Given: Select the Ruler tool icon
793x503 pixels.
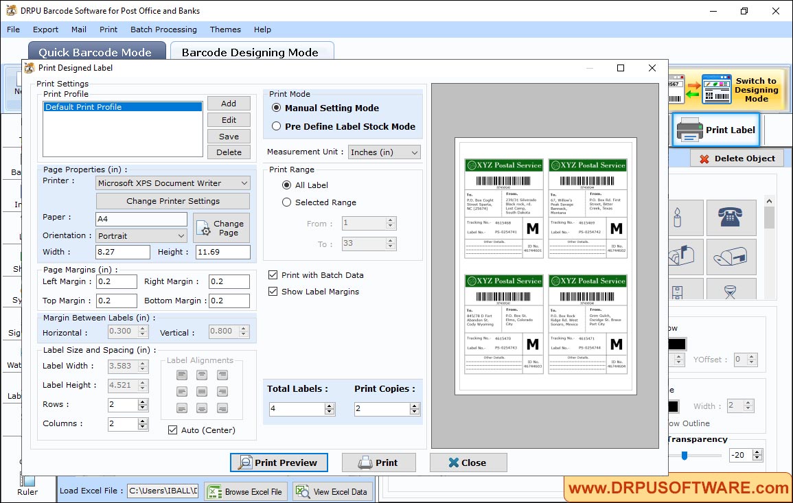Looking at the screenshot, I should tap(27, 479).
